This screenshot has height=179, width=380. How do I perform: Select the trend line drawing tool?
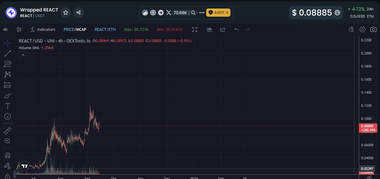tap(8, 54)
